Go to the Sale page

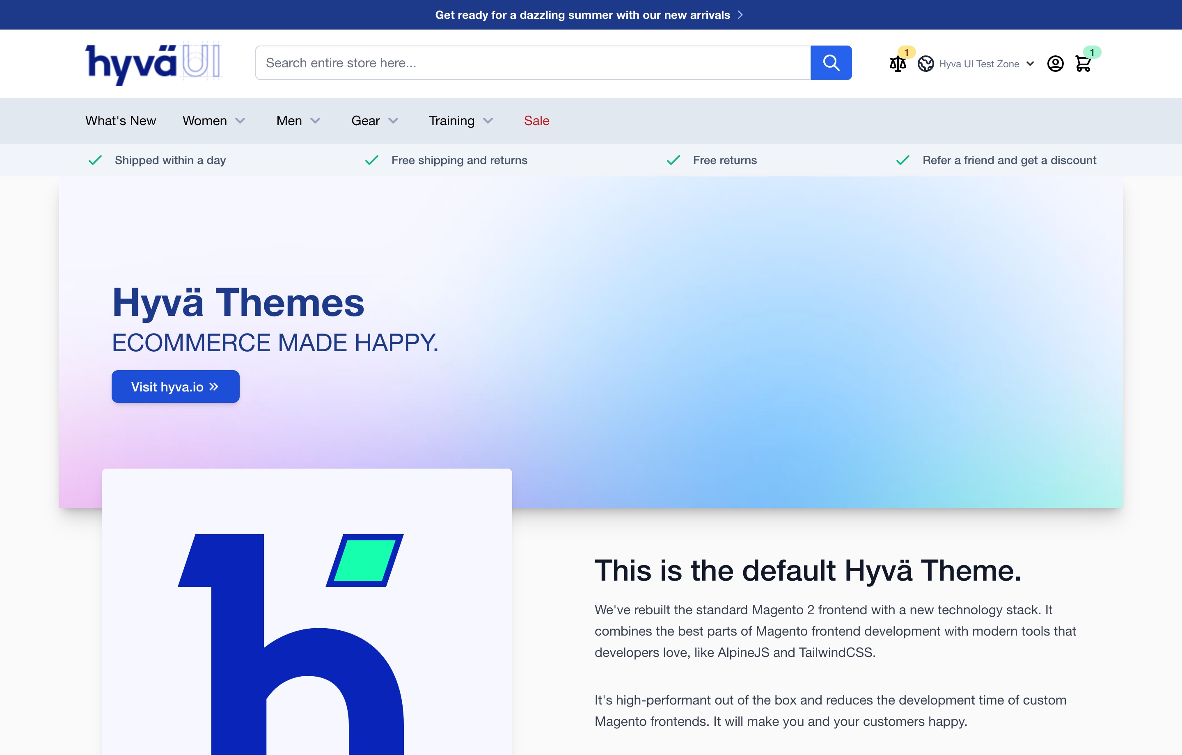[x=536, y=121]
